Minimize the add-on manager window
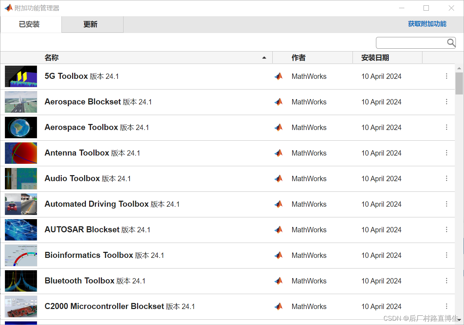The height and width of the screenshot is (325, 464). pyautogui.click(x=402, y=8)
